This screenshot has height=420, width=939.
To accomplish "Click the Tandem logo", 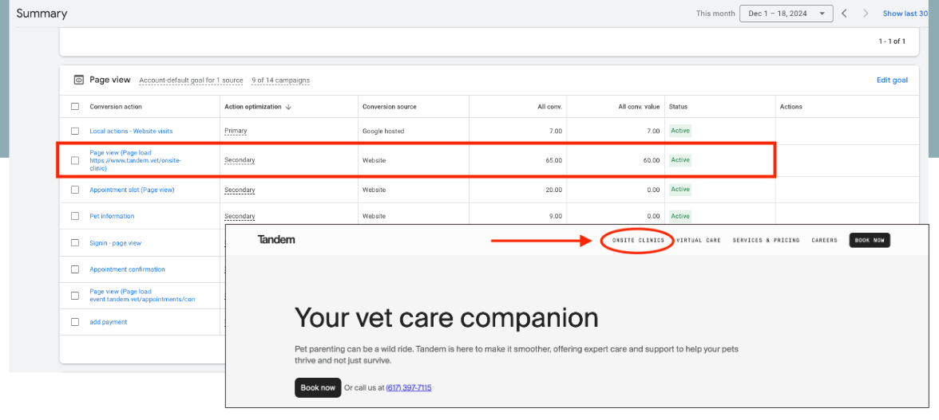I will (x=276, y=239).
